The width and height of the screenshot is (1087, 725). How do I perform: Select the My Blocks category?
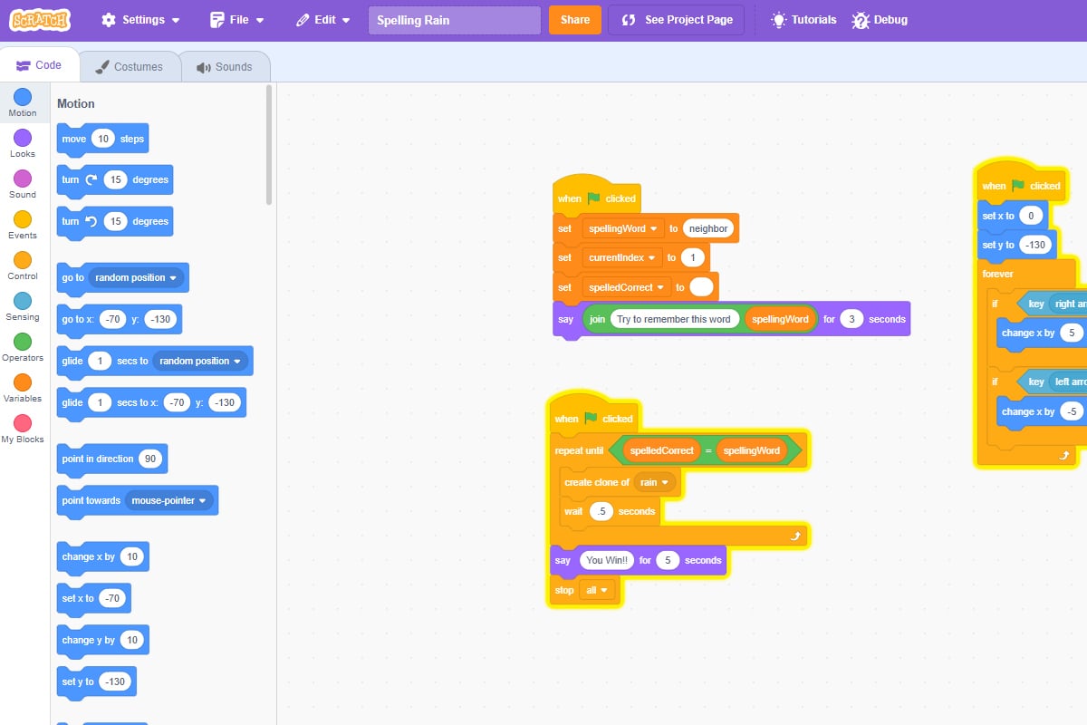point(23,430)
